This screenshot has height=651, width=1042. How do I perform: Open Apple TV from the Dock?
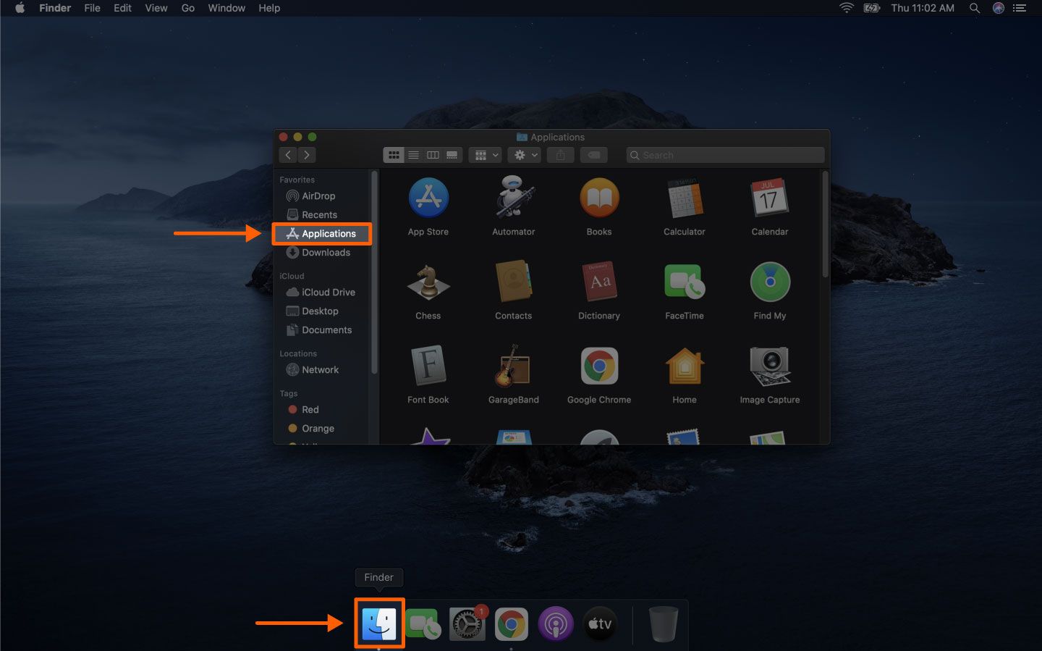tap(600, 623)
